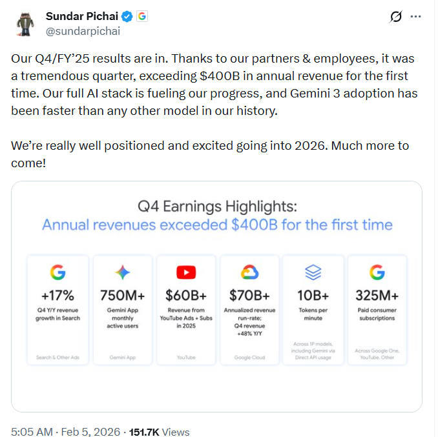Image resolution: width=438 pixels, height=437 pixels.
Task: Click the Google affiliation badge beside the name
Action: [142, 16]
